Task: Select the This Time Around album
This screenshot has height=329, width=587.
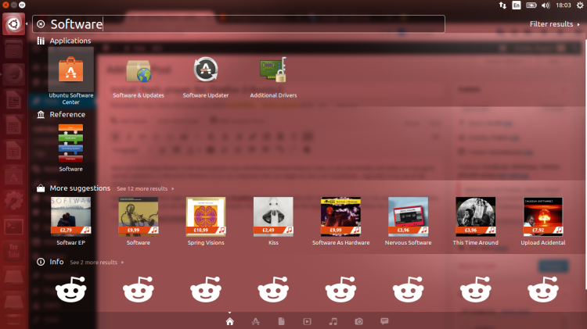Action: pyautogui.click(x=475, y=221)
